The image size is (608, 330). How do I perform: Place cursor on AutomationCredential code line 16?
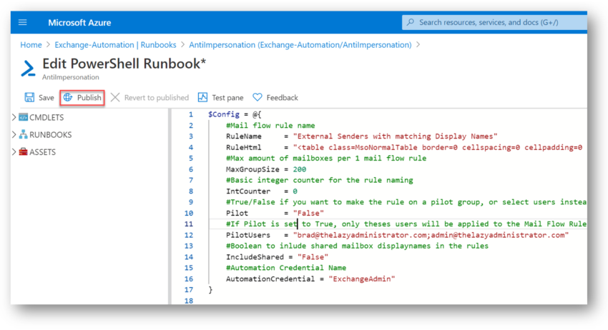310,279
